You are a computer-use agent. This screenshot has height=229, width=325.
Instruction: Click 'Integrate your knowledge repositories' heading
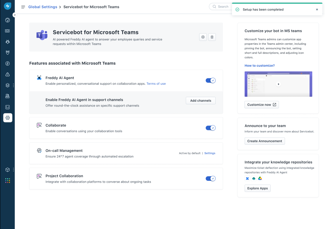pyautogui.click(x=278, y=162)
